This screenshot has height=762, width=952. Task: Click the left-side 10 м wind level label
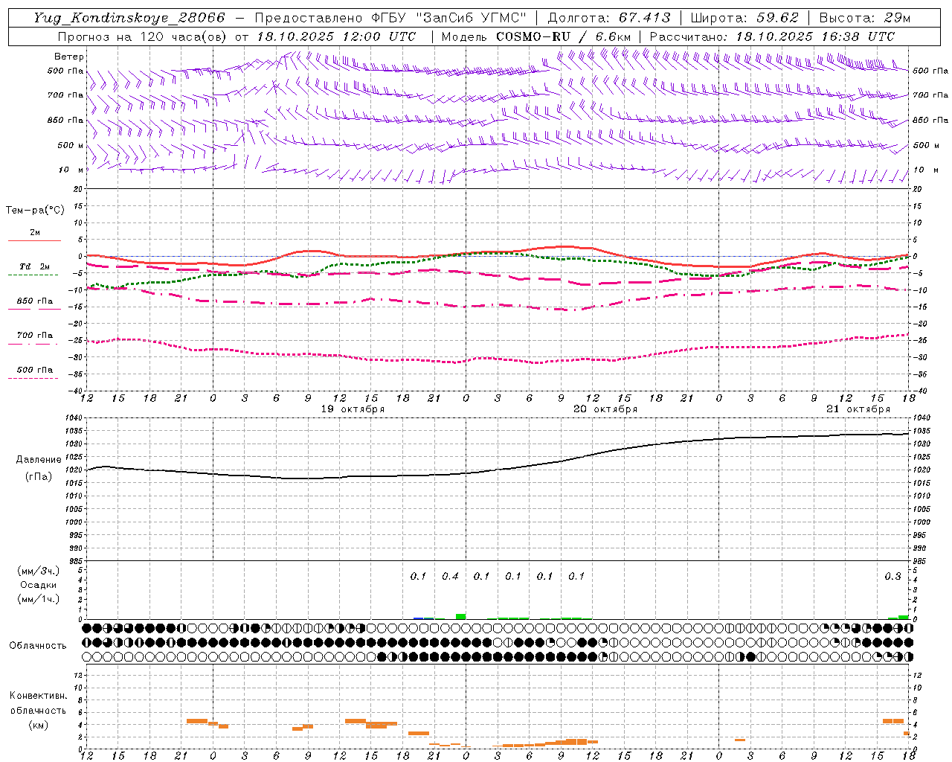(x=71, y=170)
